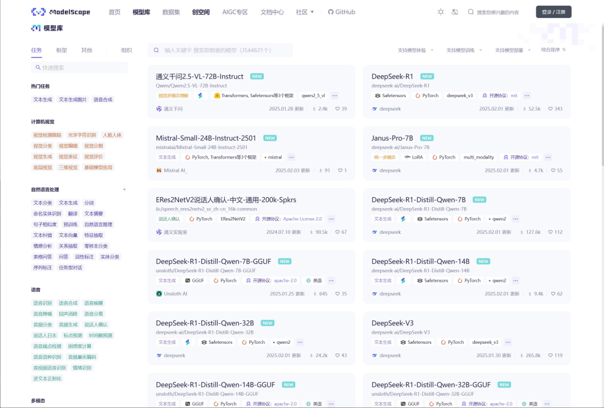The width and height of the screenshot is (604, 408).
Task: Expand the 支持模型部署 dropdown
Action: tap(513, 50)
